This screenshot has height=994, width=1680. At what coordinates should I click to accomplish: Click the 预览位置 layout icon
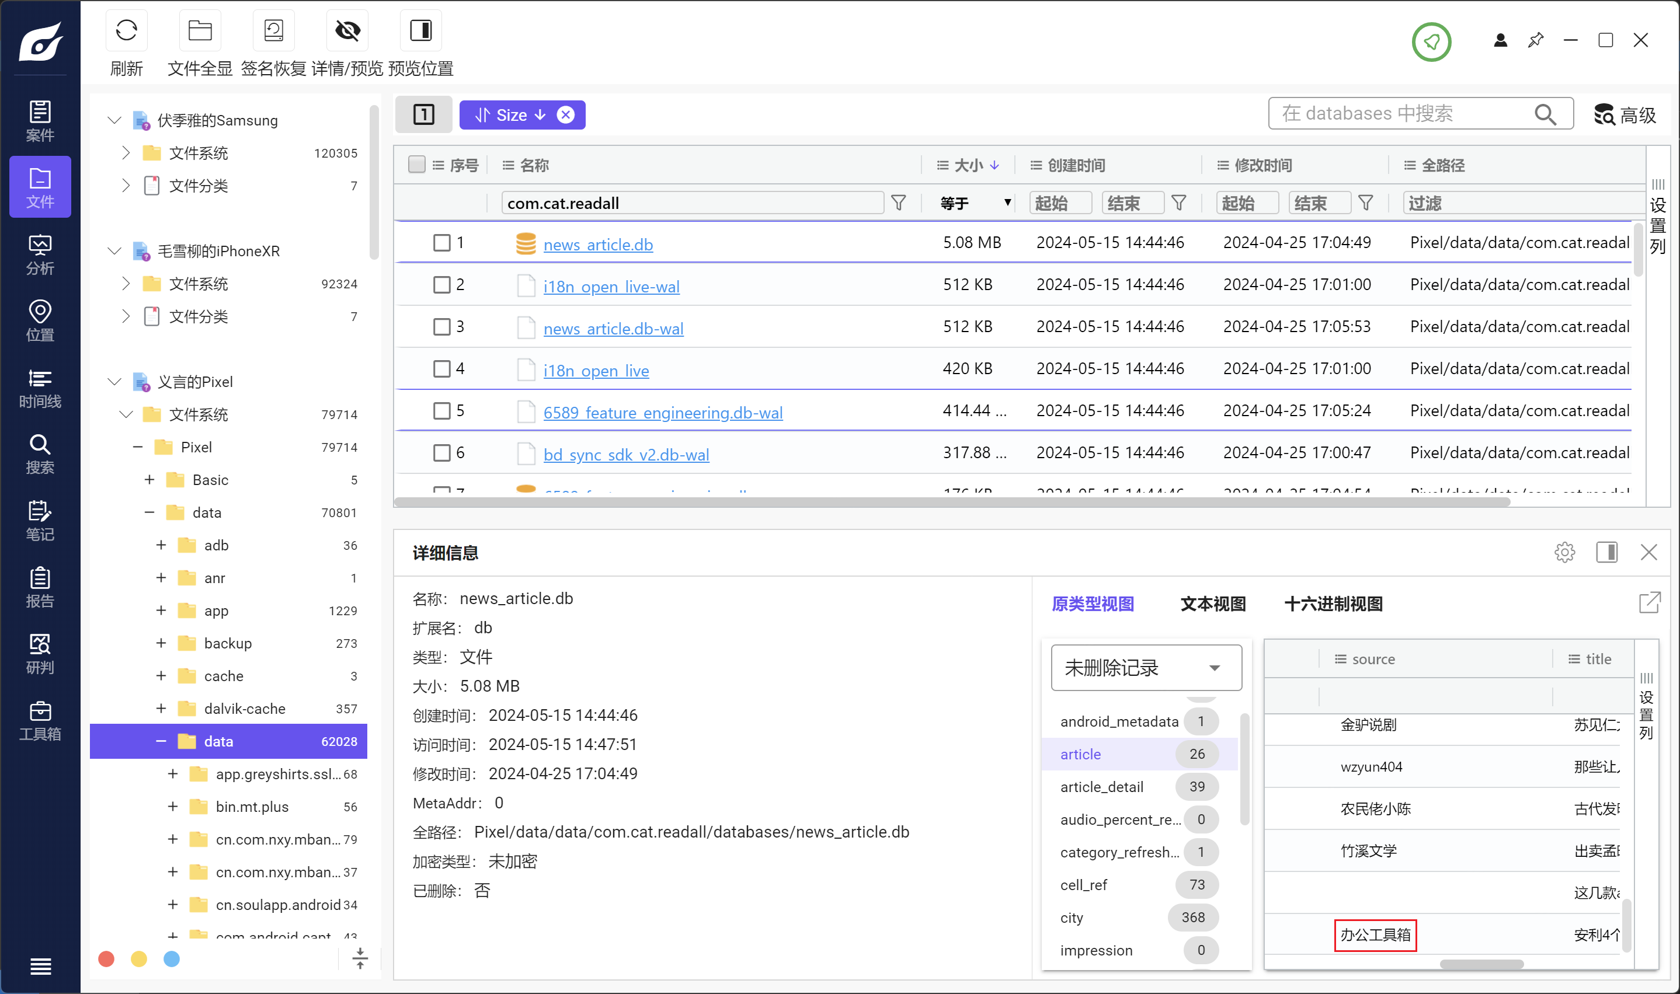tap(421, 30)
